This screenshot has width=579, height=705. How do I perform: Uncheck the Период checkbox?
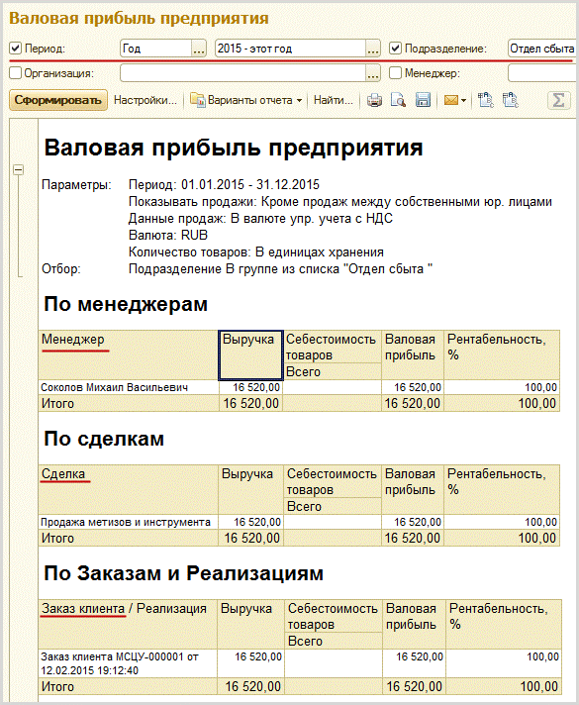pos(15,49)
